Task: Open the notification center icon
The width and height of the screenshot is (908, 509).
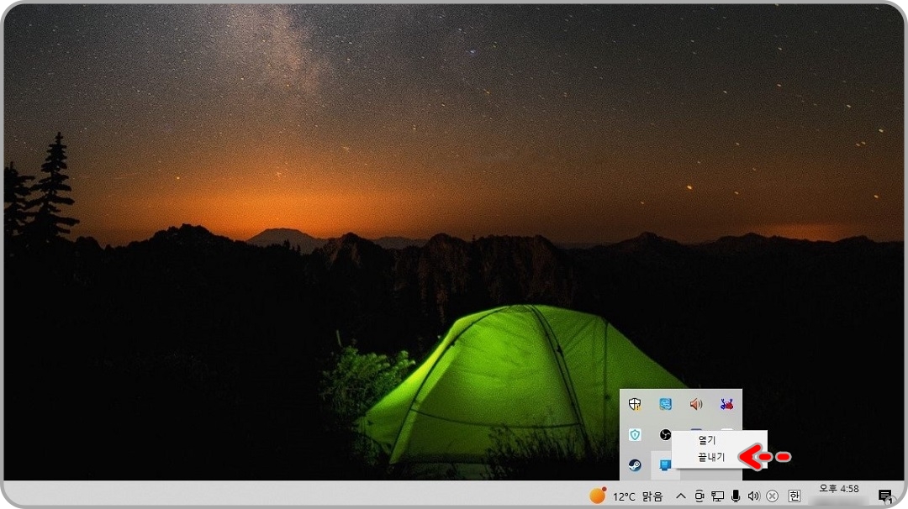Action: point(884,496)
